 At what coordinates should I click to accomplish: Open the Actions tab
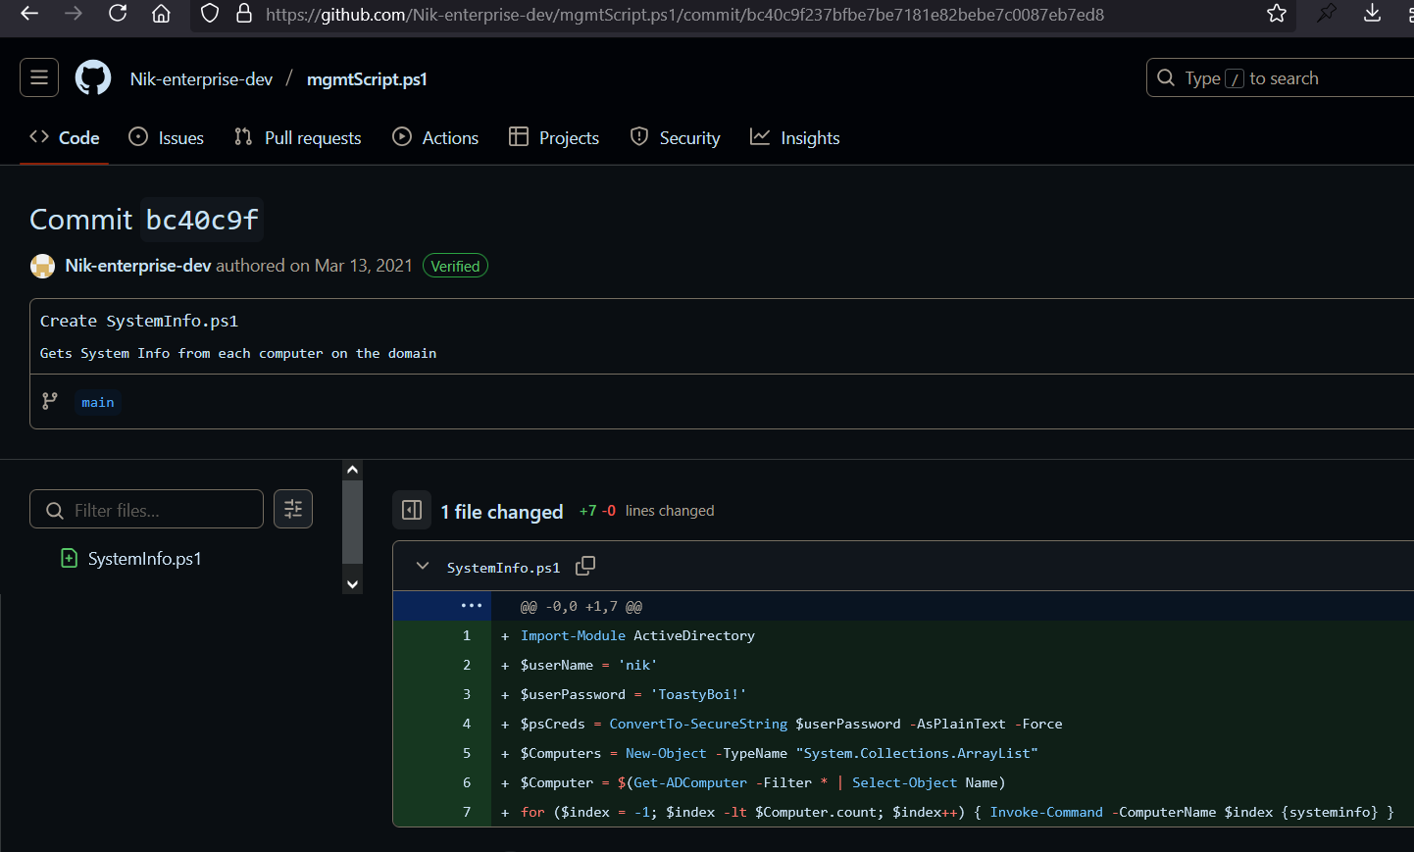tap(435, 137)
